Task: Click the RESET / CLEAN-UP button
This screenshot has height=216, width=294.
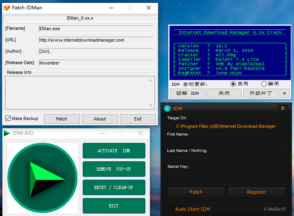Action: pyautogui.click(x=114, y=187)
